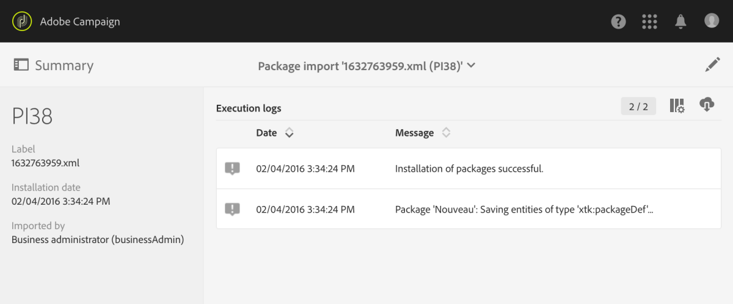The width and height of the screenshot is (733, 304).
Task: Expand the Package import title dropdown chevron
Action: click(x=471, y=65)
